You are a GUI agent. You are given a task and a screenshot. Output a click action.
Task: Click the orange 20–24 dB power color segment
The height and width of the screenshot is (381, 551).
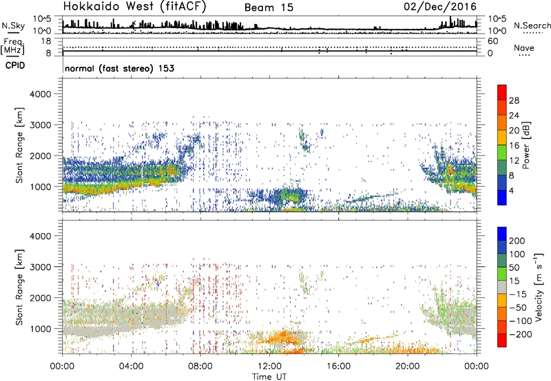click(x=502, y=122)
